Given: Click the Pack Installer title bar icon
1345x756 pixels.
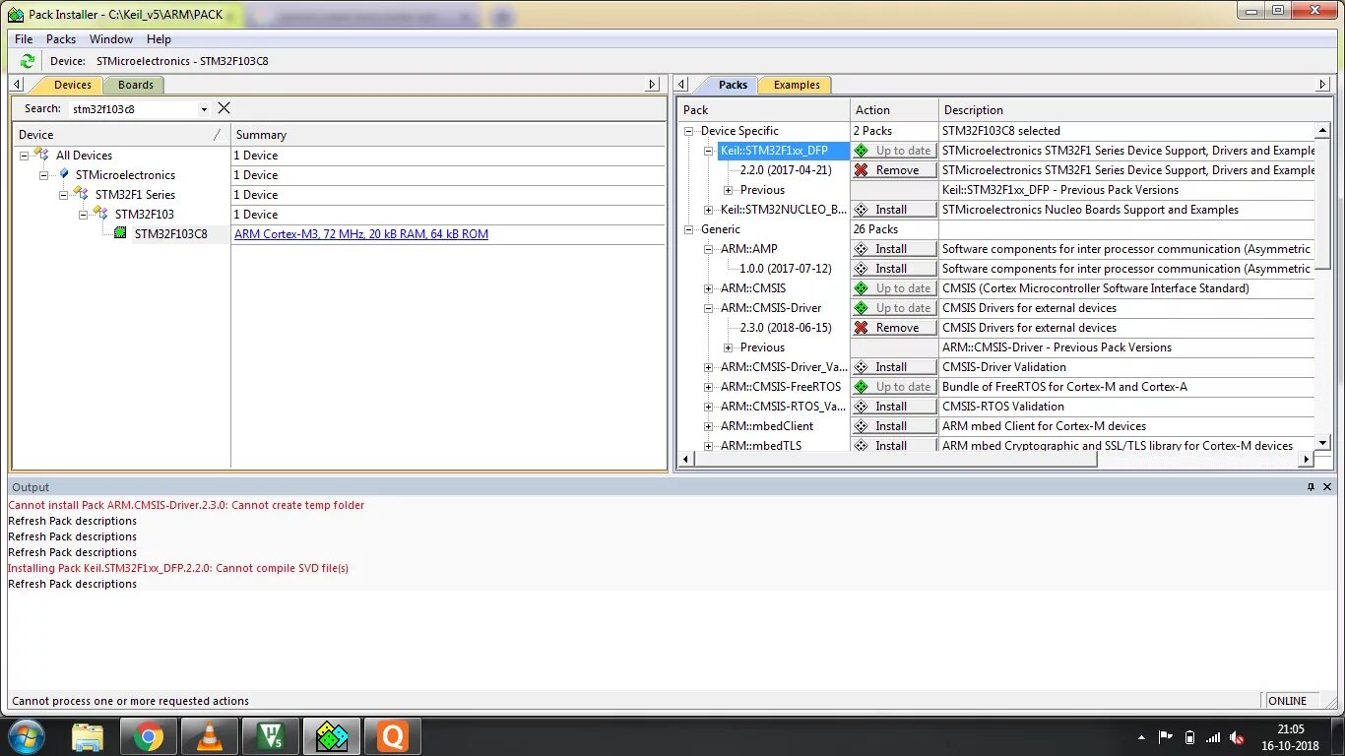Looking at the screenshot, I should [16, 15].
